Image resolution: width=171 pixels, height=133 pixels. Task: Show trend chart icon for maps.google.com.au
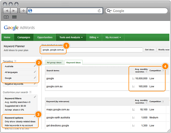tap(133, 109)
